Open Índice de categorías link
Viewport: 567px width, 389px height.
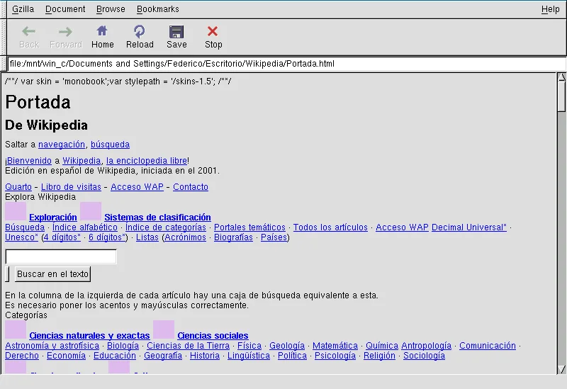[x=166, y=227]
